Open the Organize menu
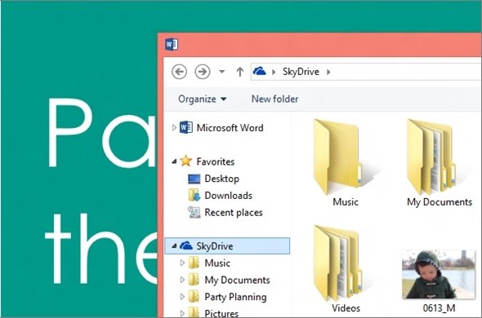The image size is (482, 318). [x=203, y=99]
